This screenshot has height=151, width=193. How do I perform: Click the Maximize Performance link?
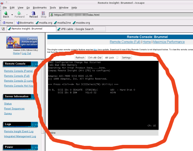[x=169, y=42]
